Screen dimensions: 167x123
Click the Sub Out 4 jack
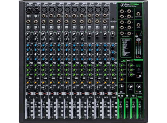(129, 27)
